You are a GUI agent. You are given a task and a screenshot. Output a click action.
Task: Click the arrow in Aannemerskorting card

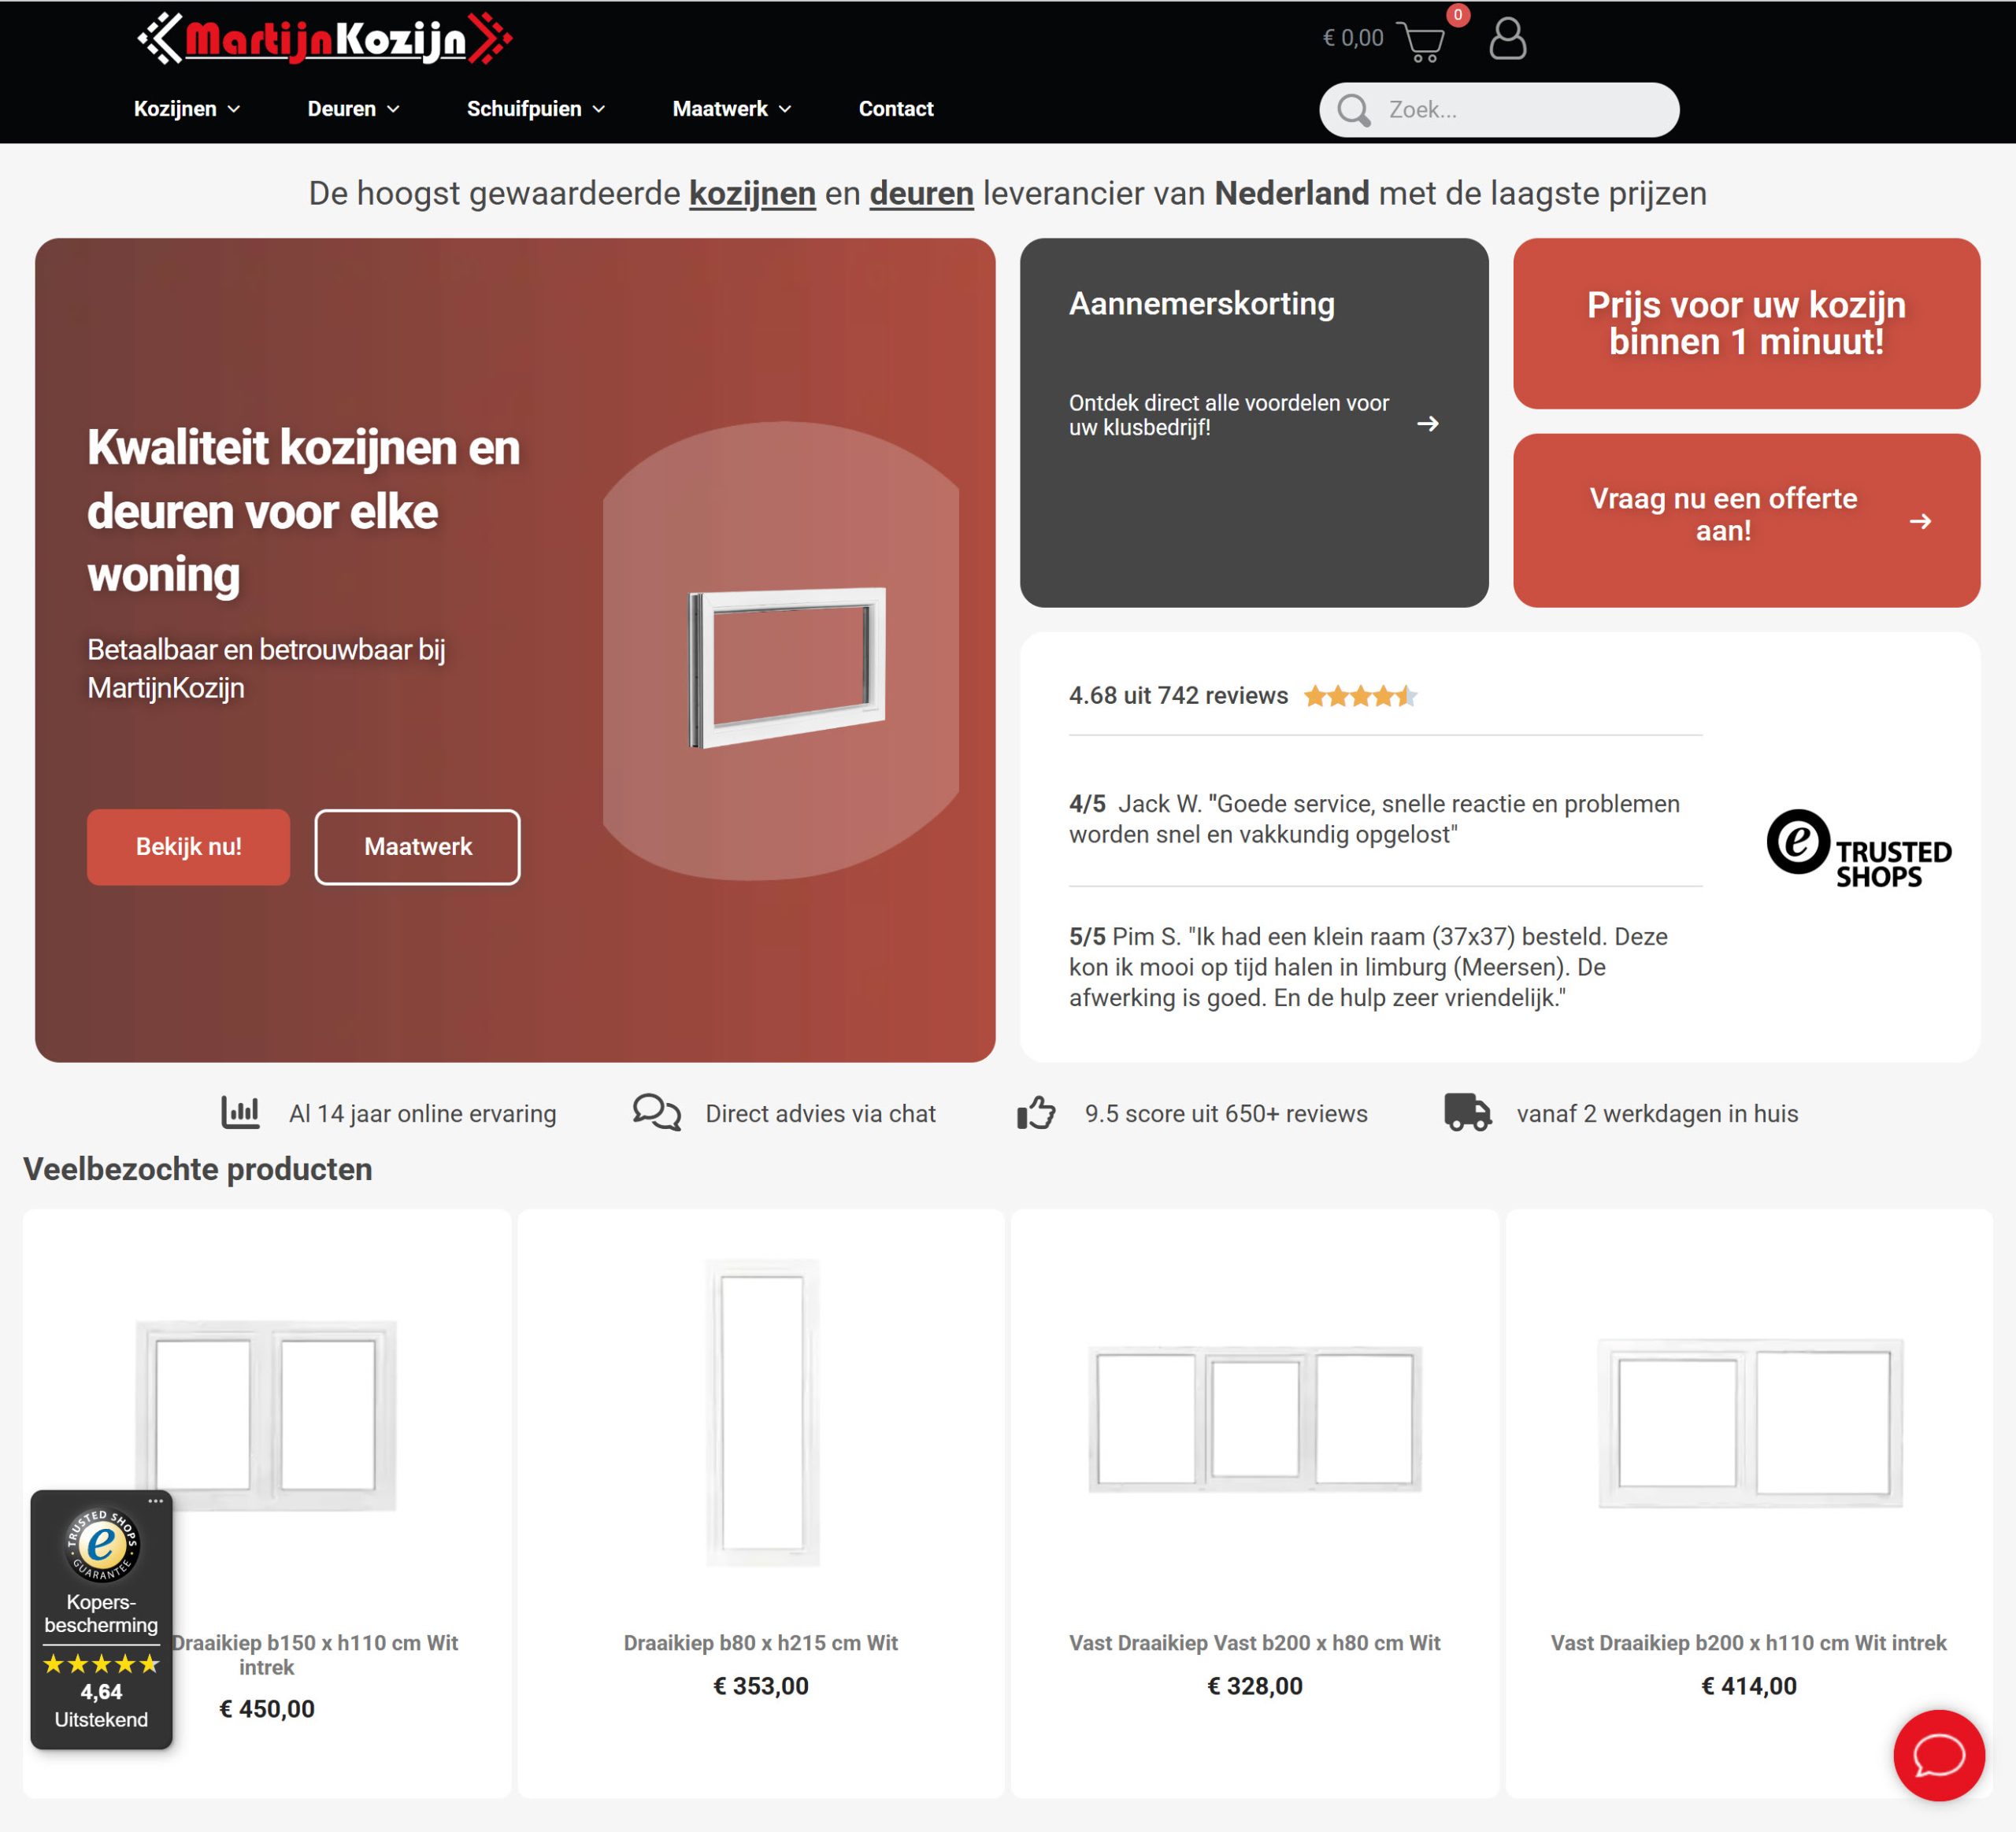[1428, 424]
